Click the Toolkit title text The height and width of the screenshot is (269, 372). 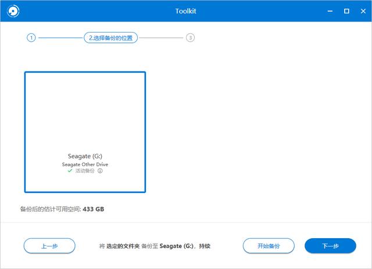click(186, 11)
